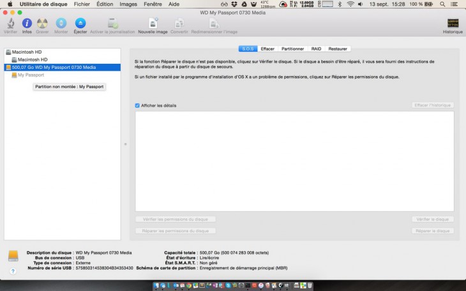Open the Fenêtre menu
466x291 pixels.
click(x=153, y=4)
